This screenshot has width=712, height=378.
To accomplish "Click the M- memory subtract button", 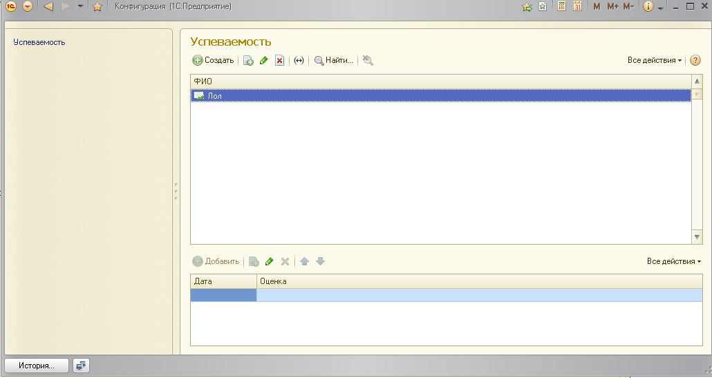I will click(x=628, y=6).
